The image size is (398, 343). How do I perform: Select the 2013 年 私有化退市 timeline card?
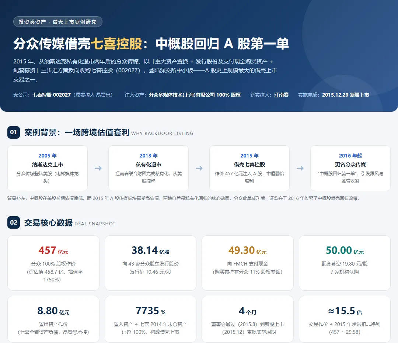coord(149,168)
